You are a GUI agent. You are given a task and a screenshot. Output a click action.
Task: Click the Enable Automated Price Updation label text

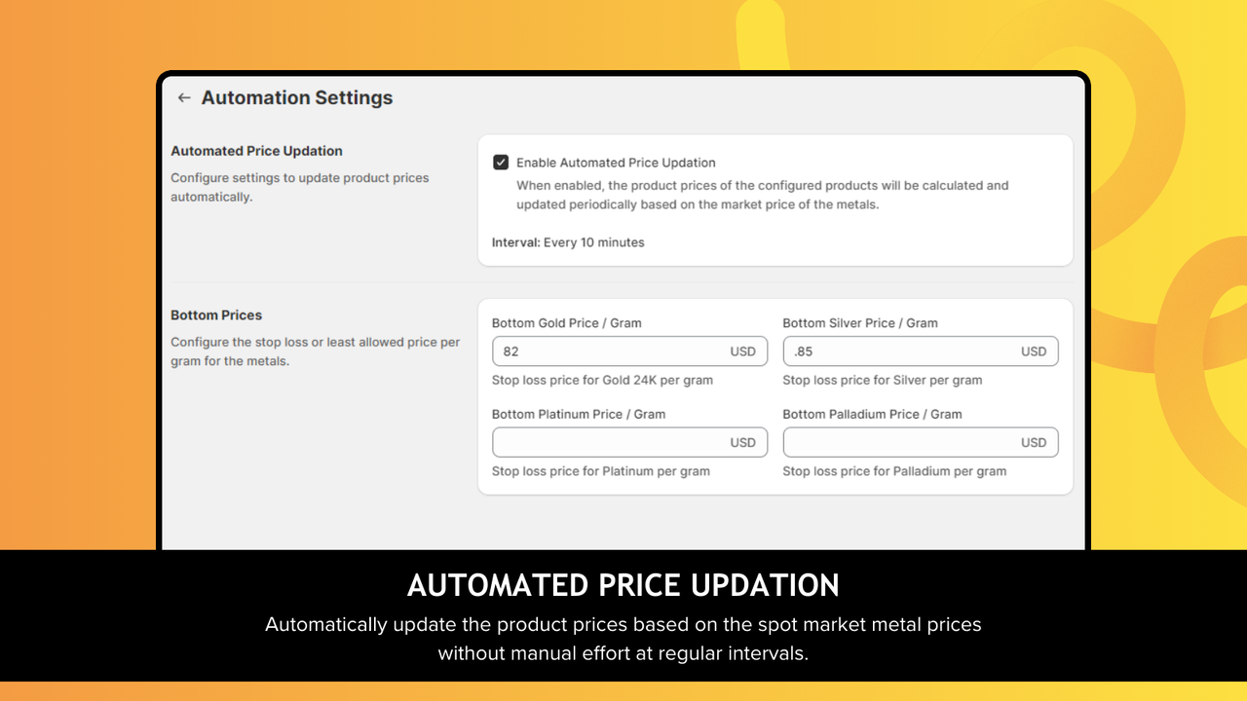tap(617, 162)
